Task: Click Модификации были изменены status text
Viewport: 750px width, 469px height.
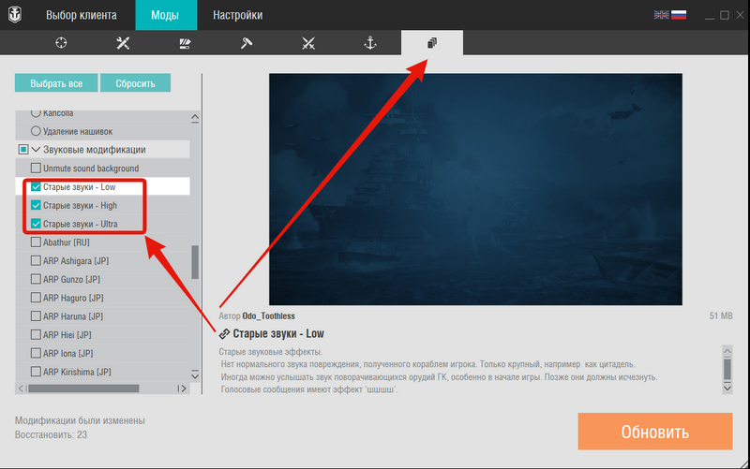Action: (x=80, y=420)
